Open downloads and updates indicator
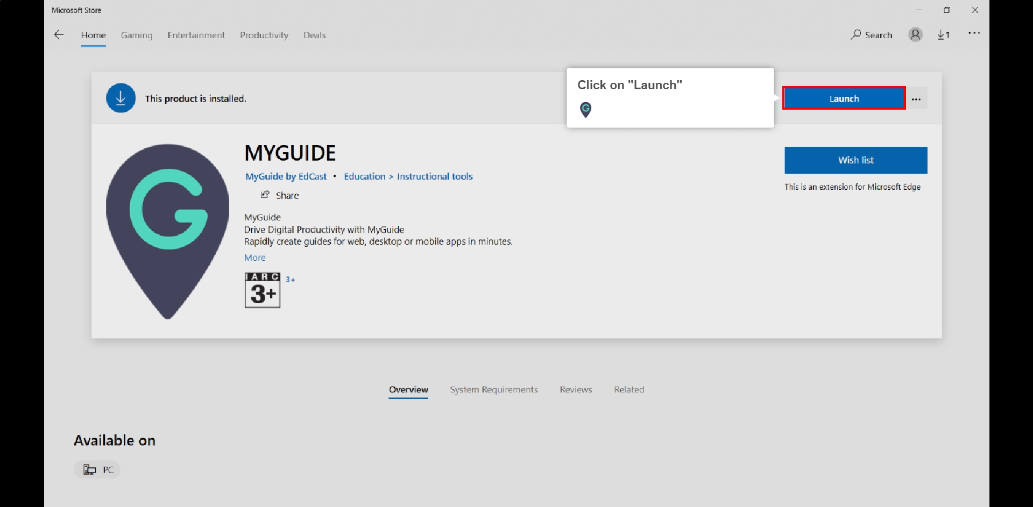The height and width of the screenshot is (507, 1033). (x=944, y=35)
